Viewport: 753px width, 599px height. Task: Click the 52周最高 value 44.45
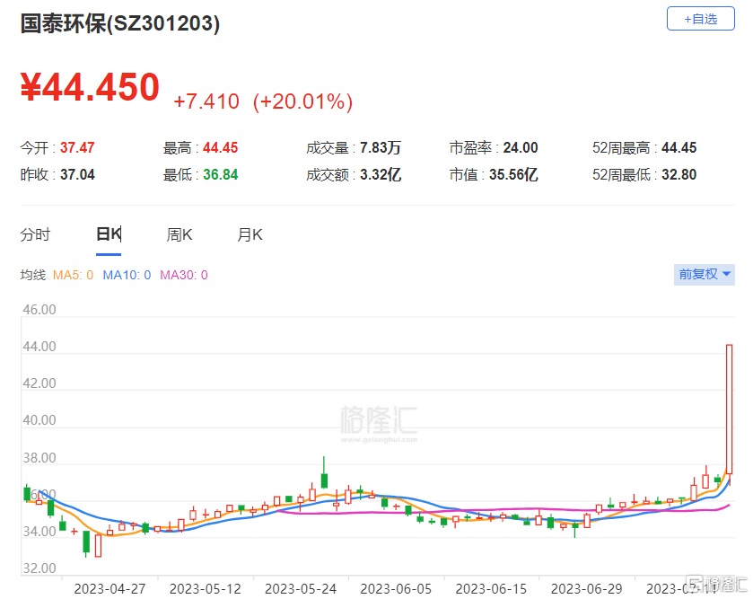[x=679, y=148]
